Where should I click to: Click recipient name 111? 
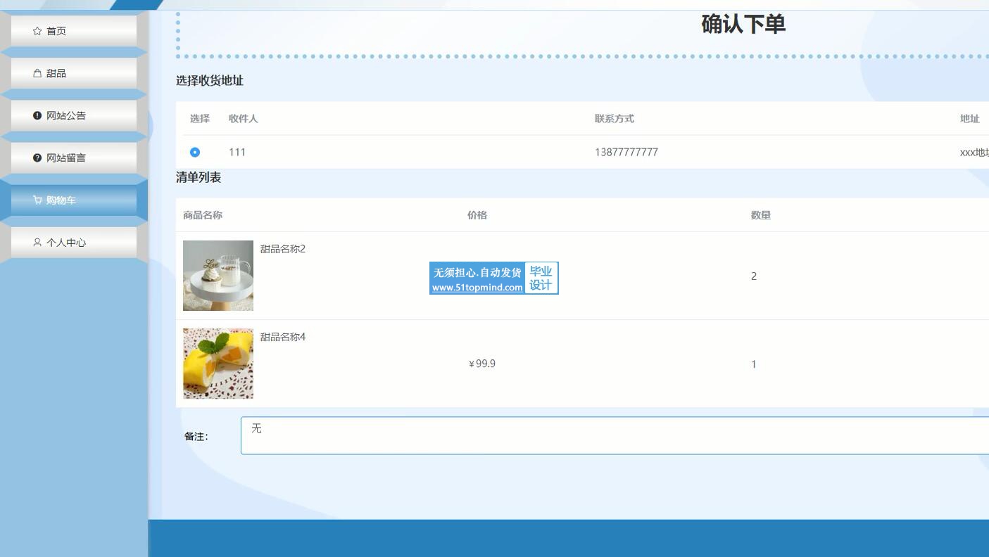237,152
